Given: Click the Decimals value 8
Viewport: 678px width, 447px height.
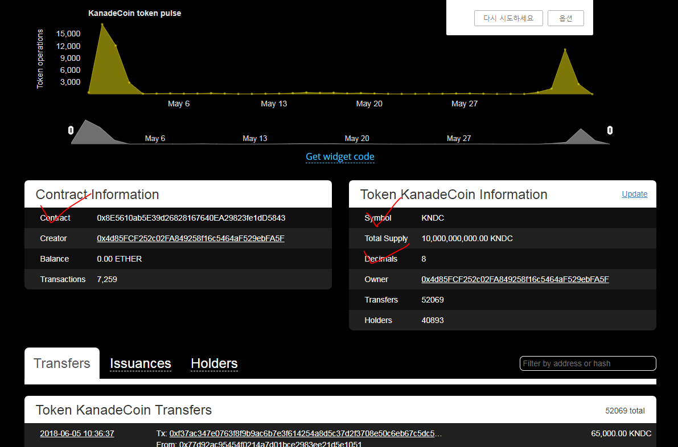Looking at the screenshot, I should [424, 259].
